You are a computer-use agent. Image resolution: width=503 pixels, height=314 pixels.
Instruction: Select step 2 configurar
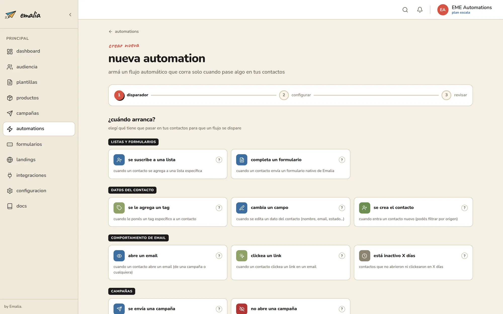295,95
